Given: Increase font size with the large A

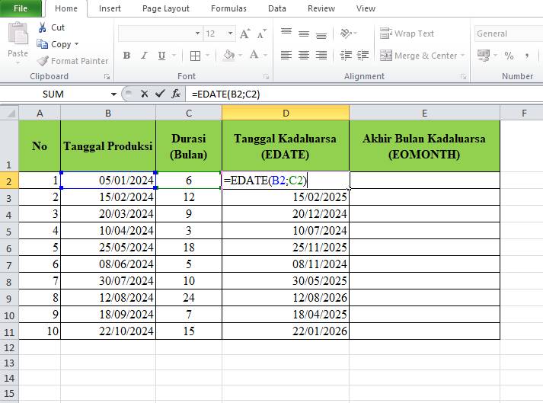Looking at the screenshot, I should 244,34.
